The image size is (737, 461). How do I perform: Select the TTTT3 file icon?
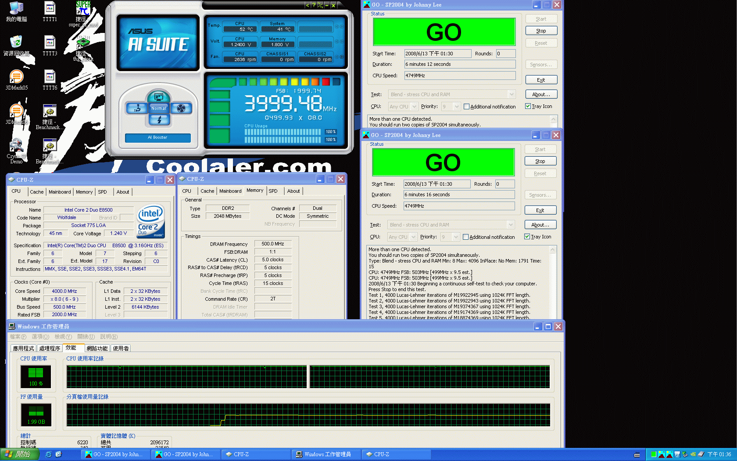point(50,46)
